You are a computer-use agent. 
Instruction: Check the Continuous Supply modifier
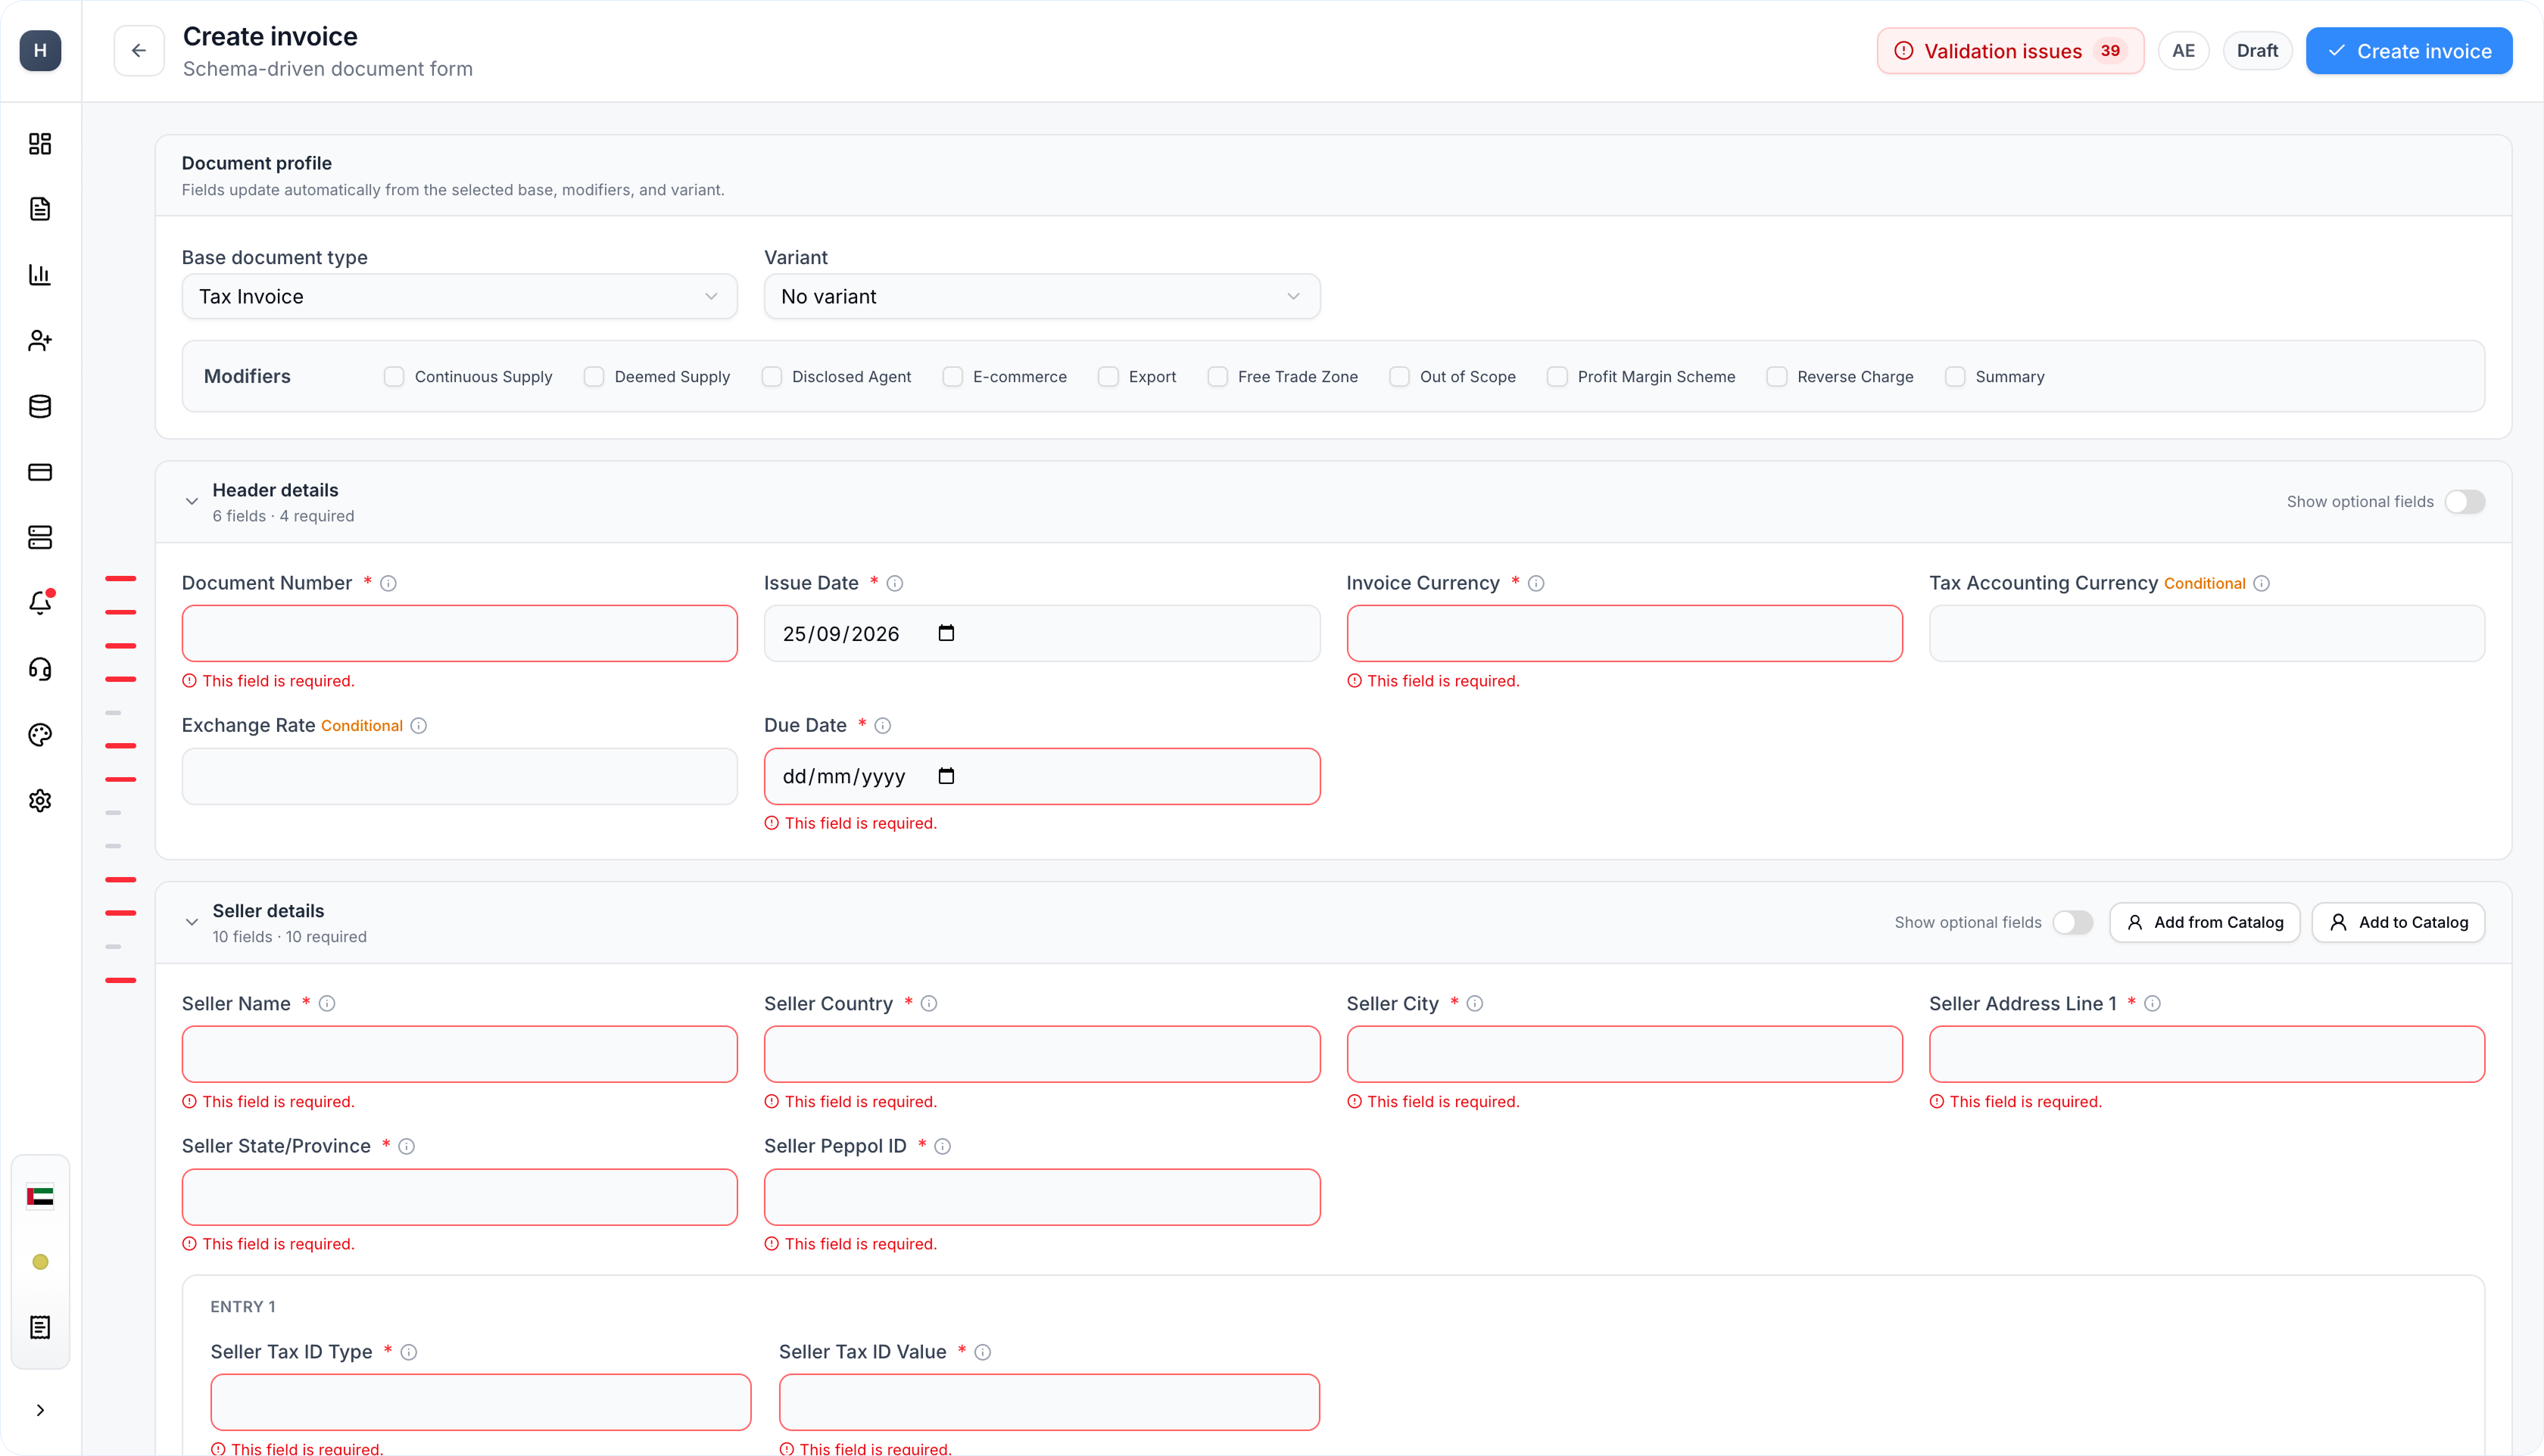click(394, 376)
